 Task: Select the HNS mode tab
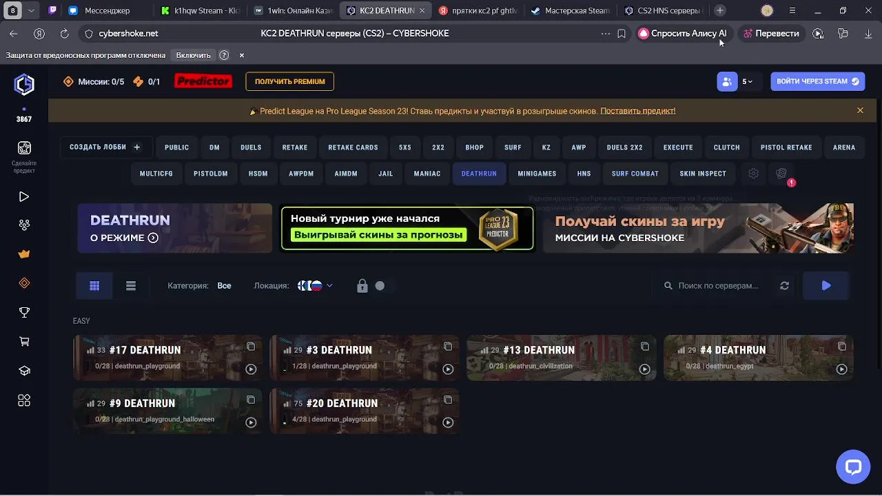[x=584, y=174]
